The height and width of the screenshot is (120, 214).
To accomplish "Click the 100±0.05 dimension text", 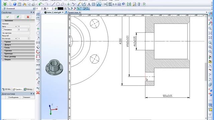I will (167, 96).
